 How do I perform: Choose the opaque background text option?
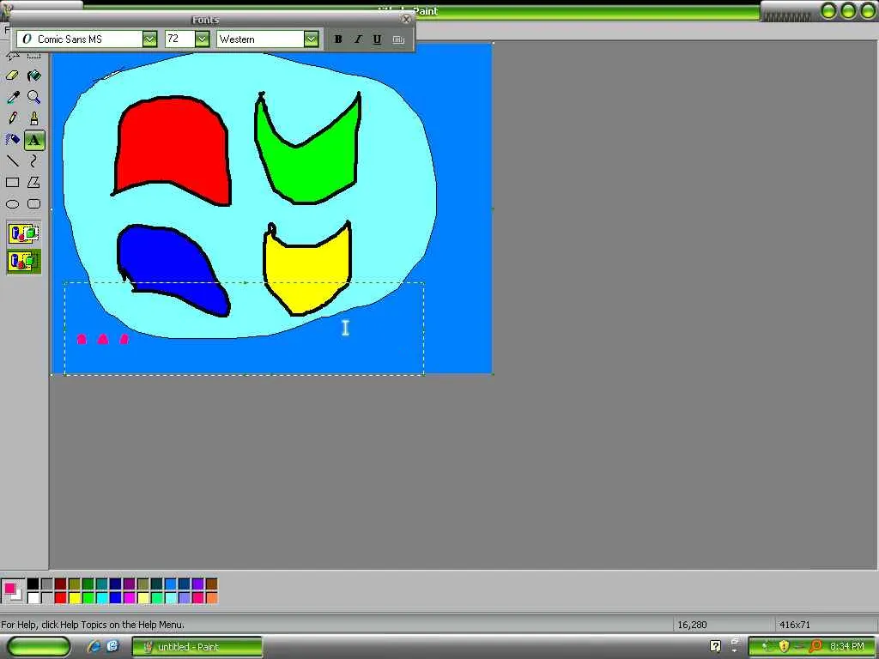click(23, 233)
